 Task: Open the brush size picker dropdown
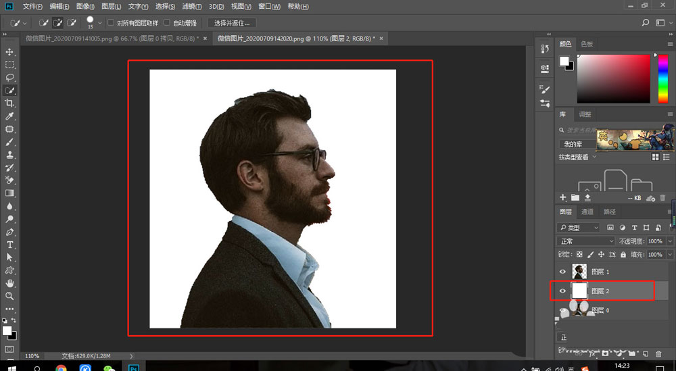[100, 23]
